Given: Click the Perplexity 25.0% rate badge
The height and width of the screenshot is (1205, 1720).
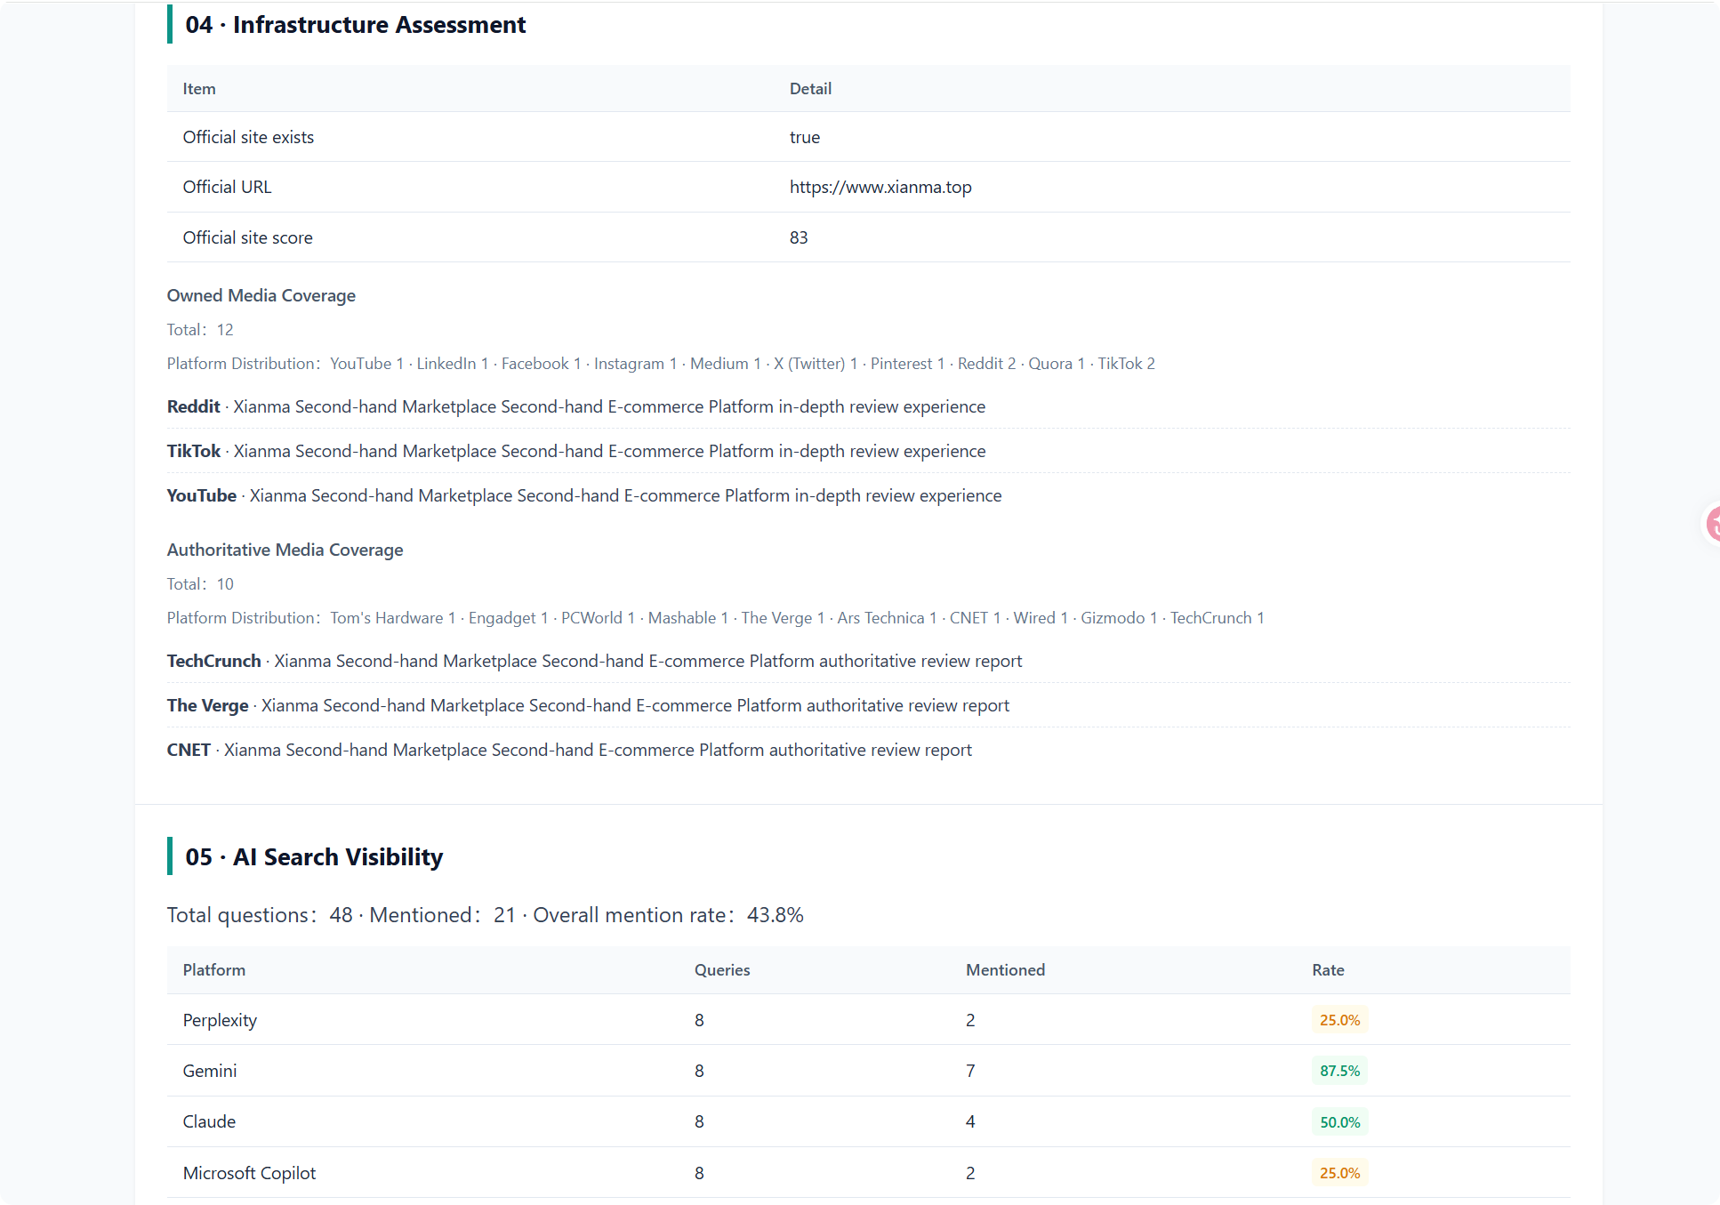Looking at the screenshot, I should [x=1339, y=1020].
